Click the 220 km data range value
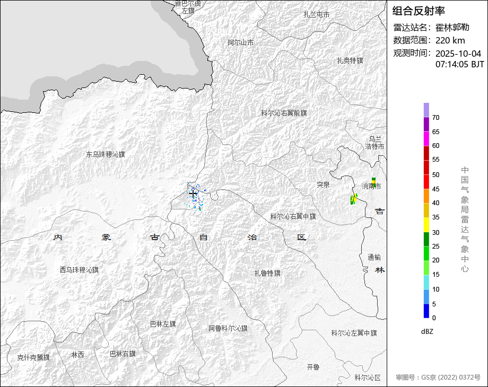The height and width of the screenshot is (387, 488). click(x=450, y=40)
